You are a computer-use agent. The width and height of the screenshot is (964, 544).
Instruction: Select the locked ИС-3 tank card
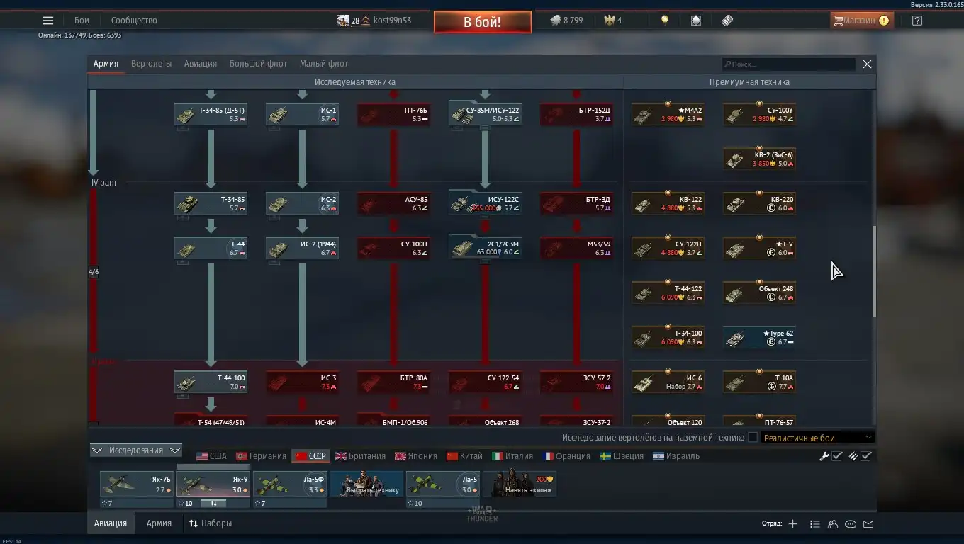(x=302, y=382)
